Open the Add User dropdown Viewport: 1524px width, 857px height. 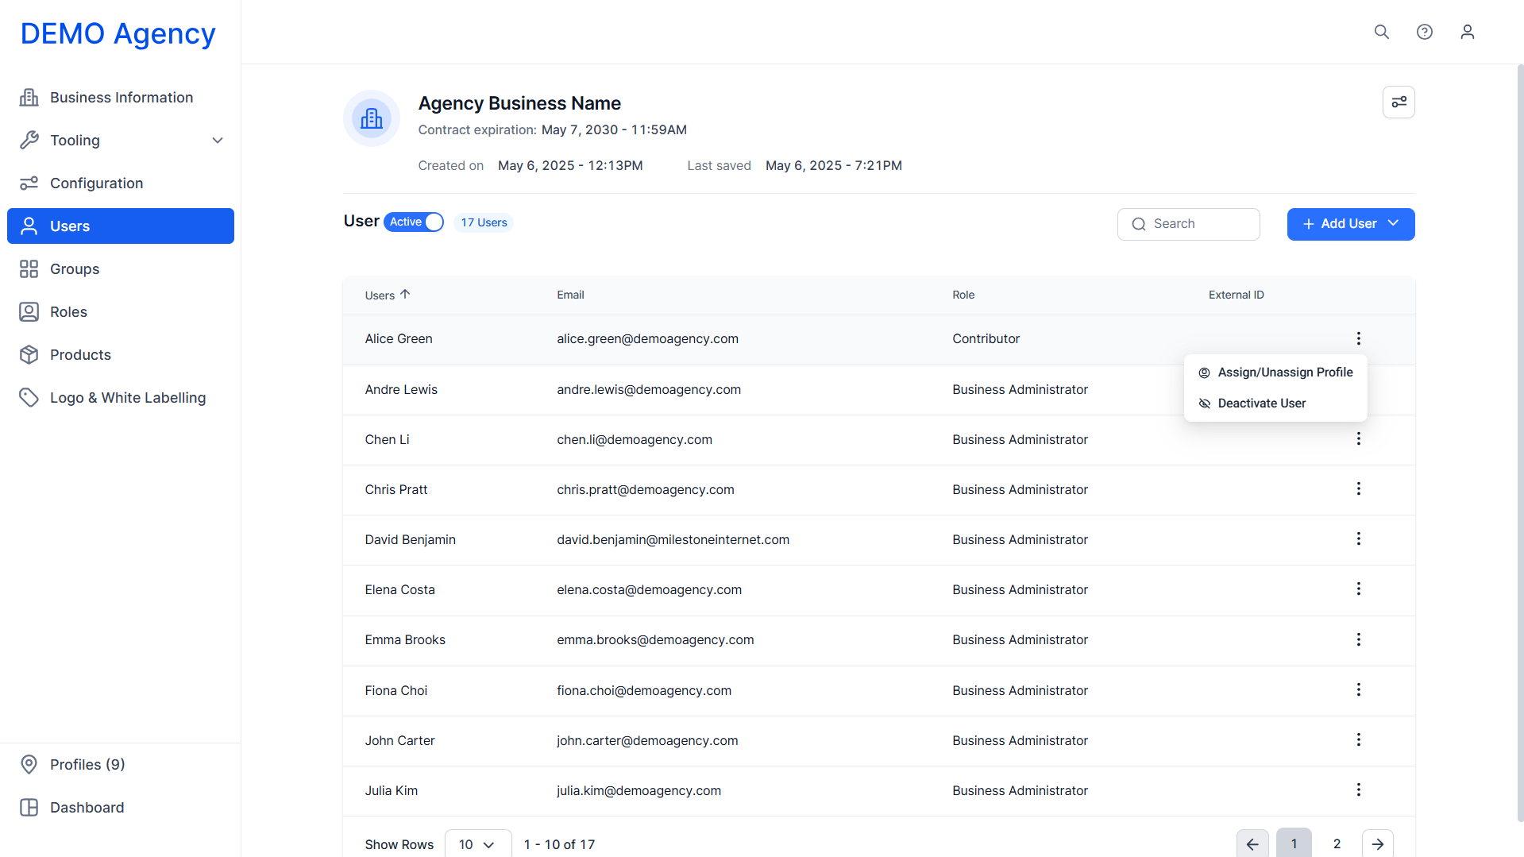point(1351,224)
